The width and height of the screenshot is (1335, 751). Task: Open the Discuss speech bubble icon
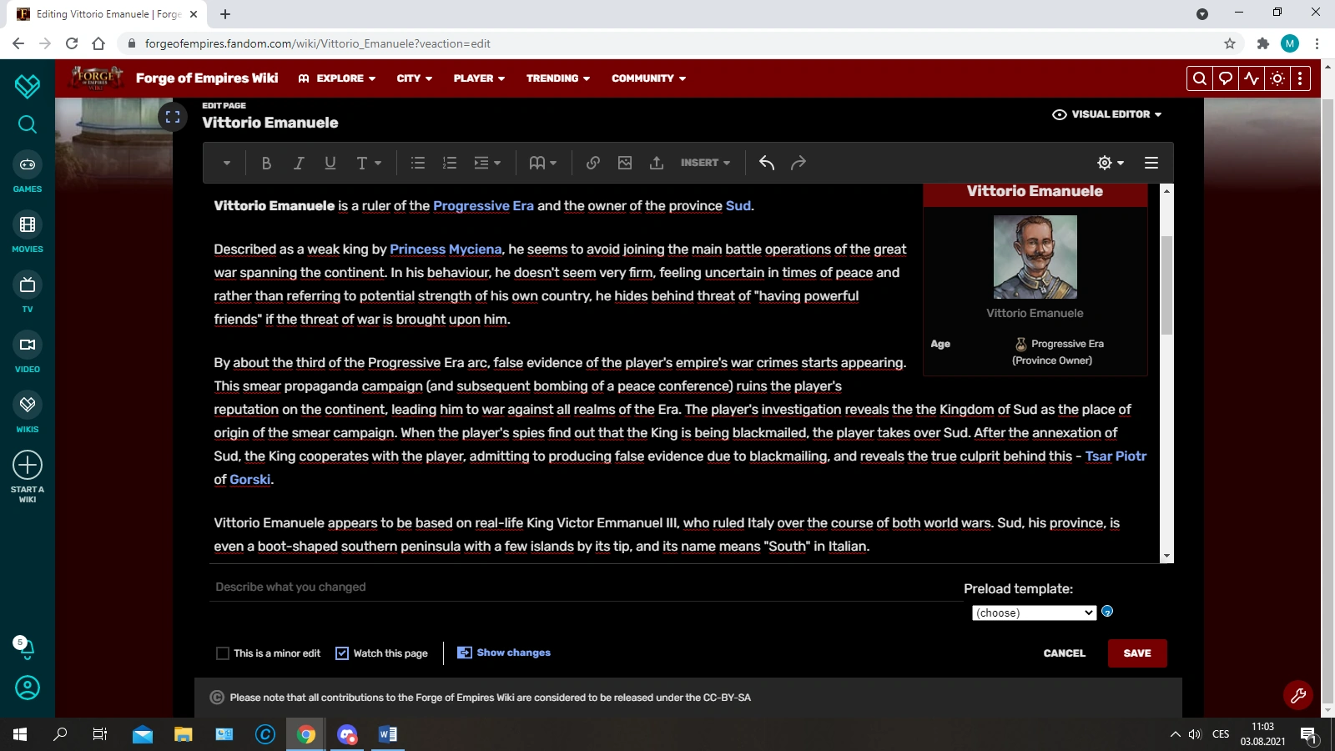coord(1226,78)
